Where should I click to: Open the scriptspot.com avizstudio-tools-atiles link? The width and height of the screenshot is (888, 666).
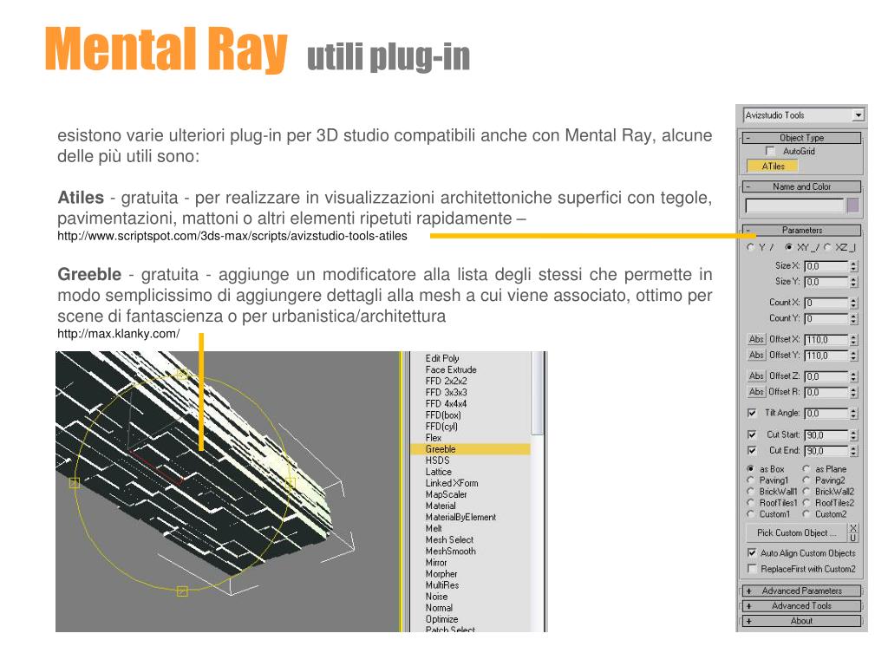click(x=232, y=236)
